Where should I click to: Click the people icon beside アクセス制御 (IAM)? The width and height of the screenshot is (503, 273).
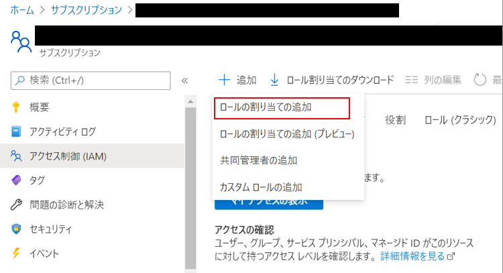pyautogui.click(x=16, y=156)
